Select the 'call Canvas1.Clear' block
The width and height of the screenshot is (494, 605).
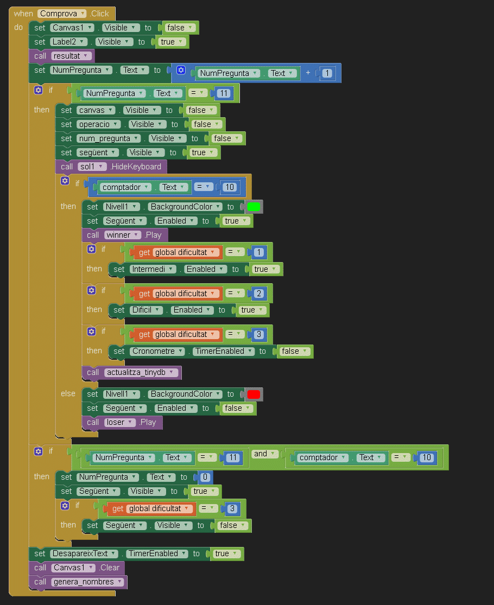pos(40,568)
